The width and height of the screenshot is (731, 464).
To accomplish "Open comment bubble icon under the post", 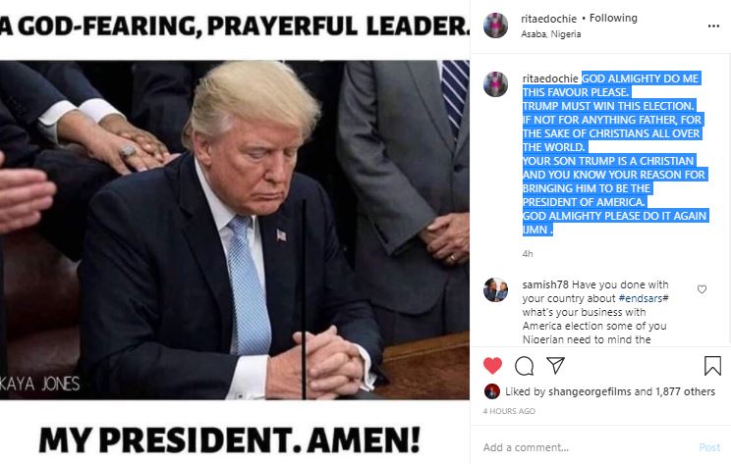I will click(524, 366).
